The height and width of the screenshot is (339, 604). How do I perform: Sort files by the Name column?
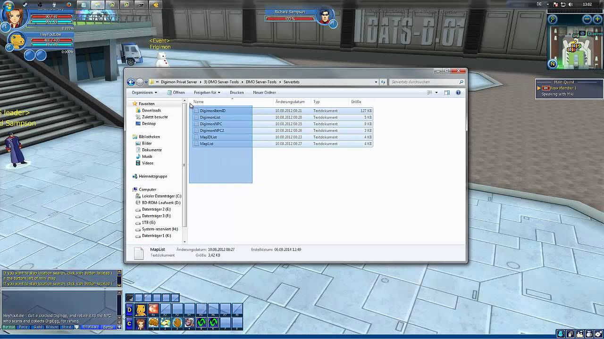(199, 102)
